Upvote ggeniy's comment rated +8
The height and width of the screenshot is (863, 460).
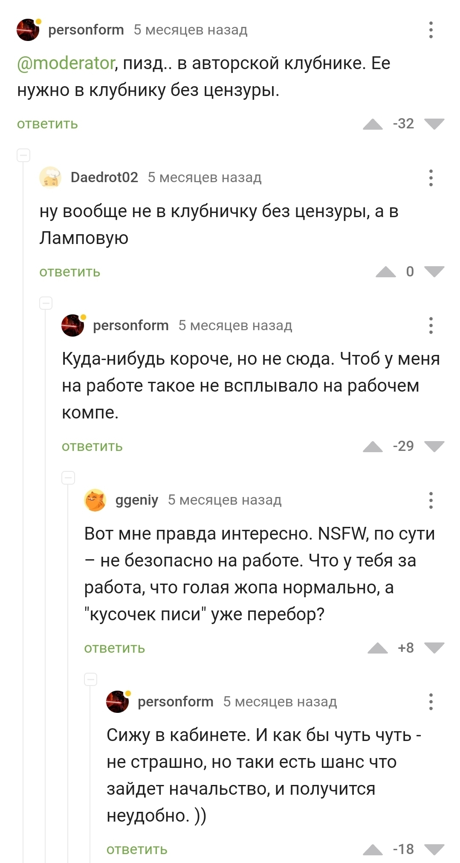click(x=377, y=648)
